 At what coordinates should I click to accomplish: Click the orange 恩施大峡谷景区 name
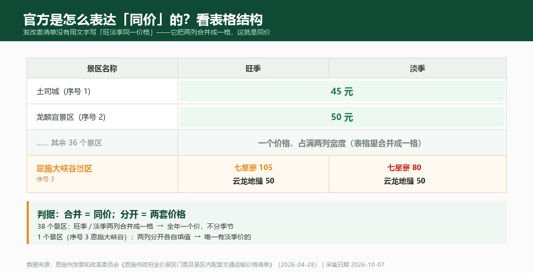(x=64, y=168)
